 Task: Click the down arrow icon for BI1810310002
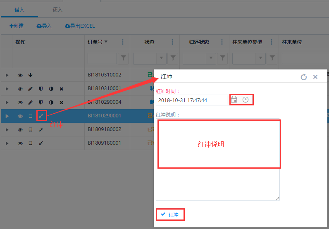[30, 75]
